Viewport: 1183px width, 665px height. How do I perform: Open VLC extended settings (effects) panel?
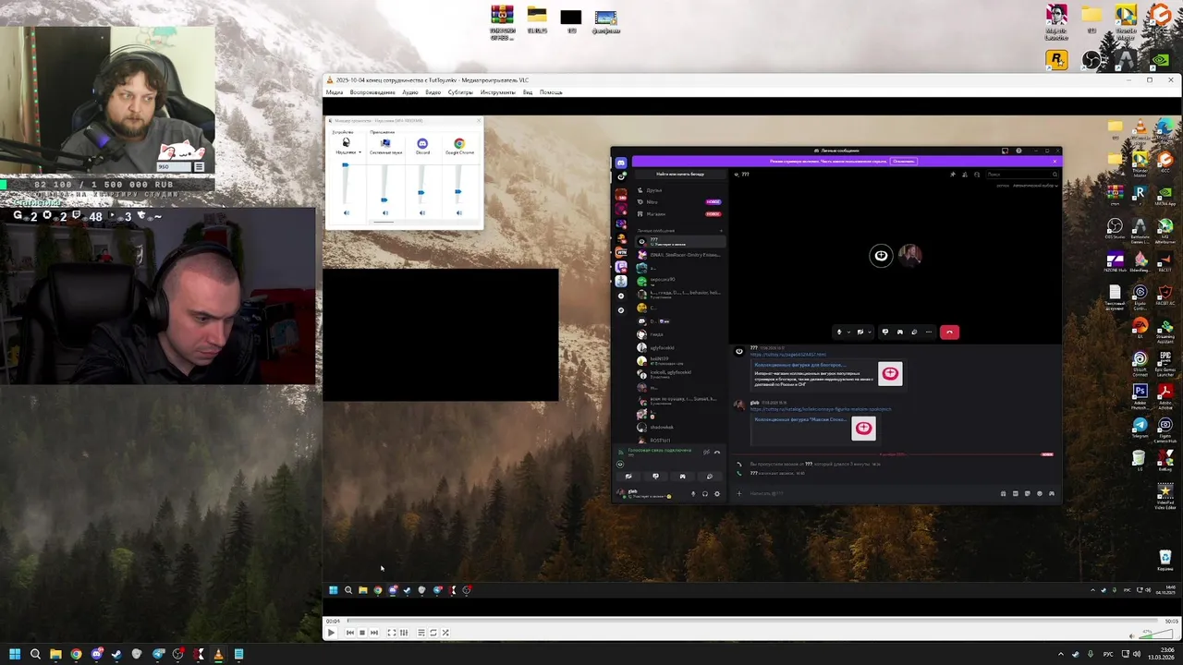[404, 633]
